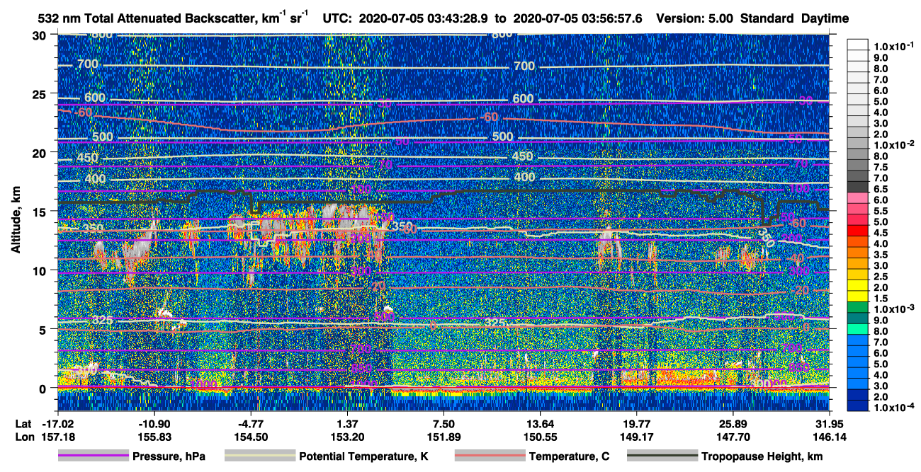
Task: Click the latitude value '13.64'
Action: (x=539, y=424)
